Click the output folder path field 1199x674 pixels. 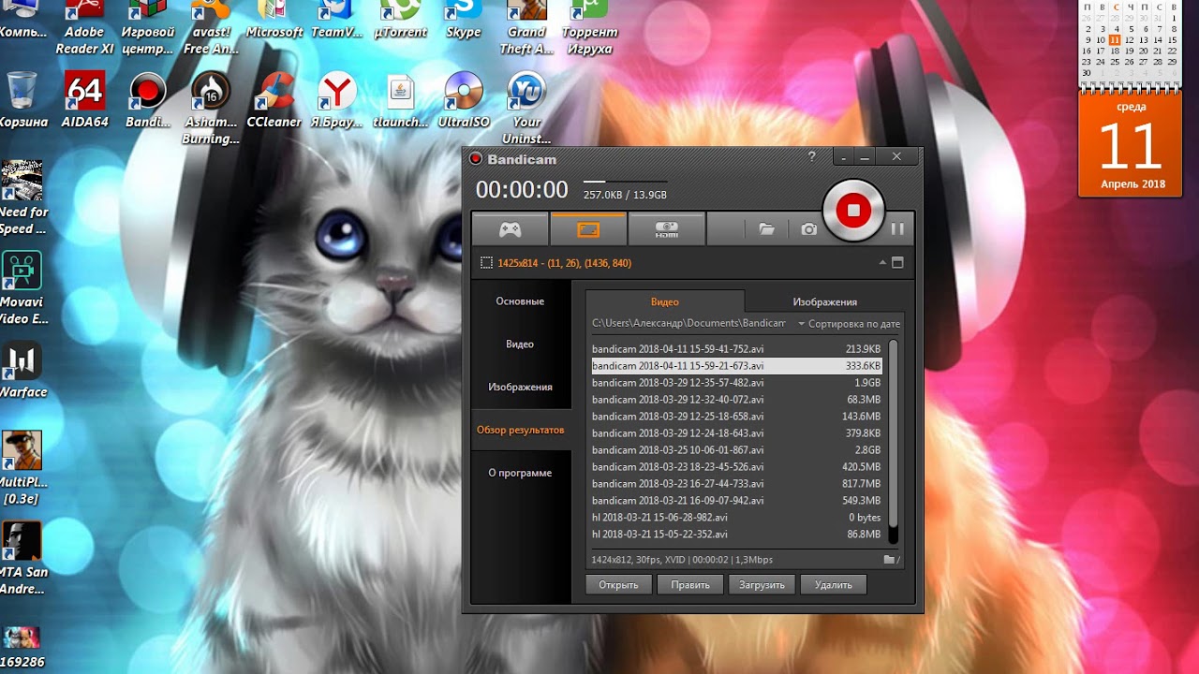(x=689, y=324)
